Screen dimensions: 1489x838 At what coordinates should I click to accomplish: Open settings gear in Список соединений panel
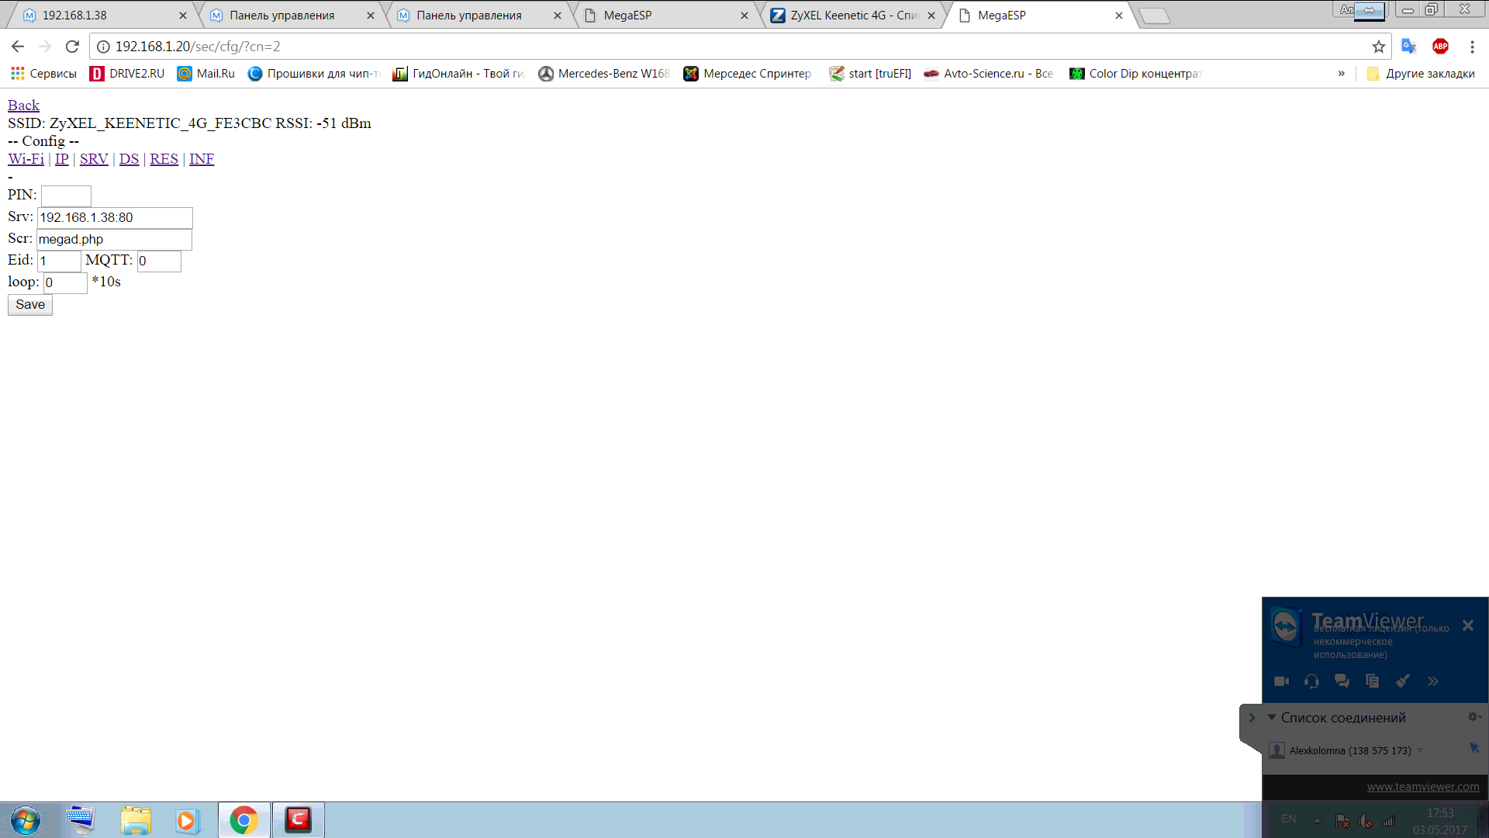[1472, 717]
